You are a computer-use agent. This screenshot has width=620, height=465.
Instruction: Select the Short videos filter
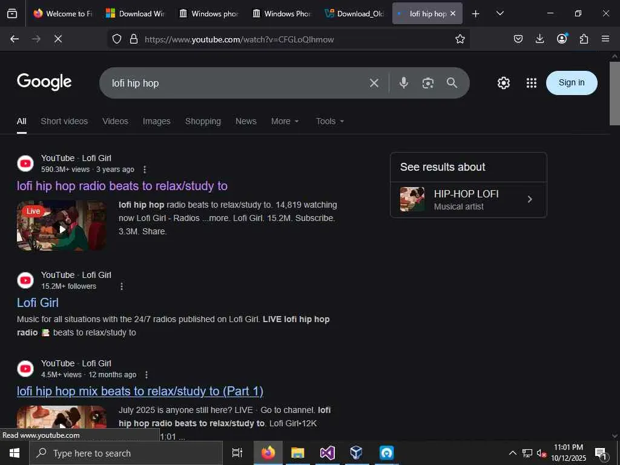click(64, 121)
